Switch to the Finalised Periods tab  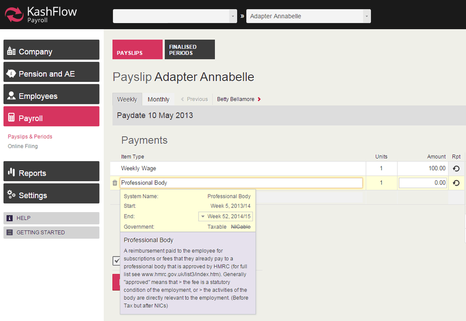point(189,50)
